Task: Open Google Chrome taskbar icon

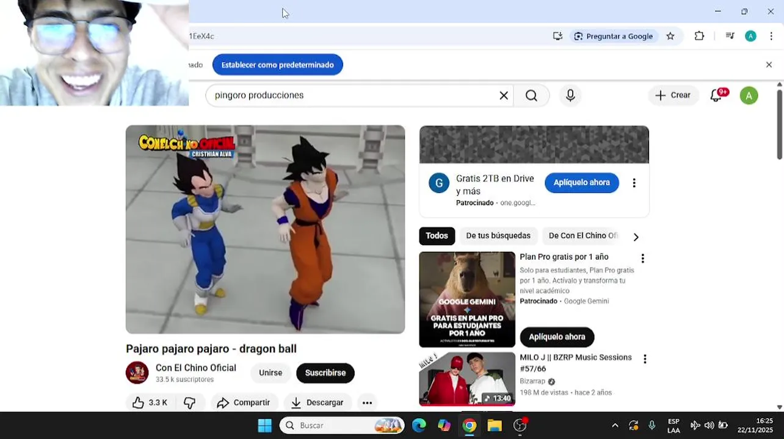Action: [x=469, y=425]
